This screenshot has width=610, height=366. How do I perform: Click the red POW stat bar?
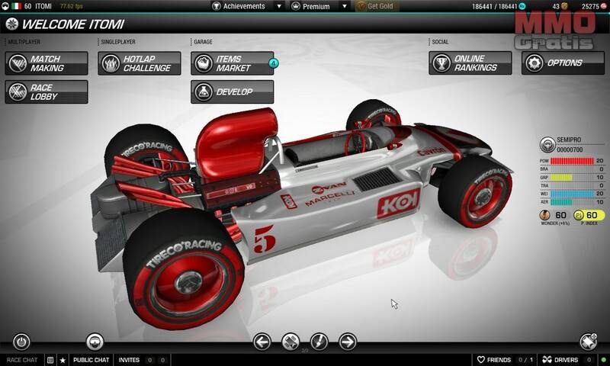pyautogui.click(x=572, y=161)
